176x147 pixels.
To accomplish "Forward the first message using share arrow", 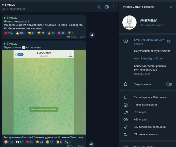I will (x=92, y=35).
